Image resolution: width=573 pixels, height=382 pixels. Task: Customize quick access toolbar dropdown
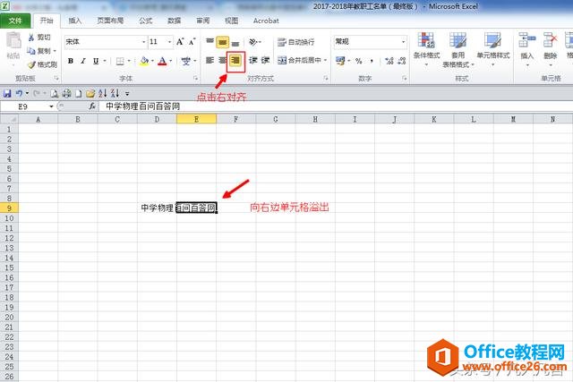127,94
